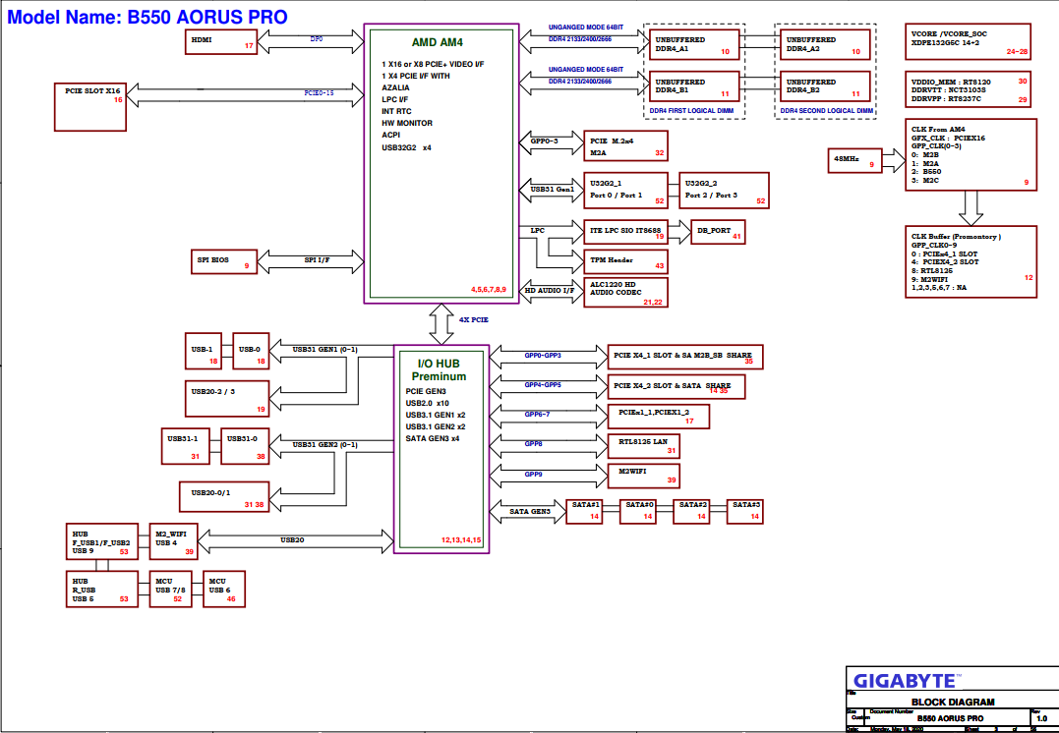Click the U32G2_1 Port 0 / Port 1 block

tap(626, 191)
